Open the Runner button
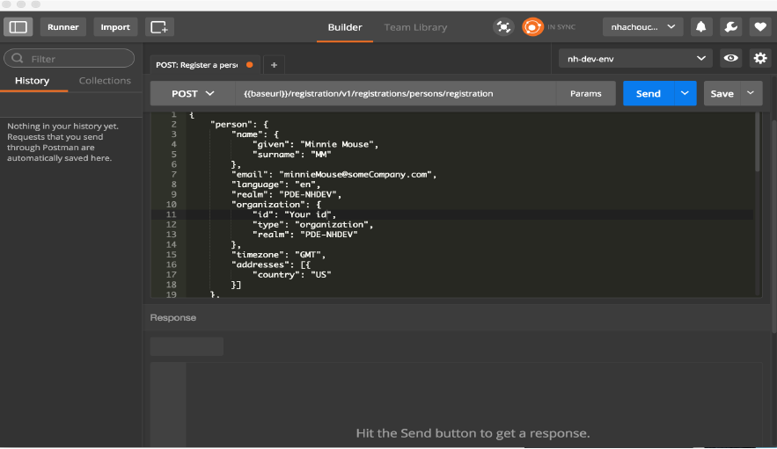The height and width of the screenshot is (449, 777). tap(62, 27)
